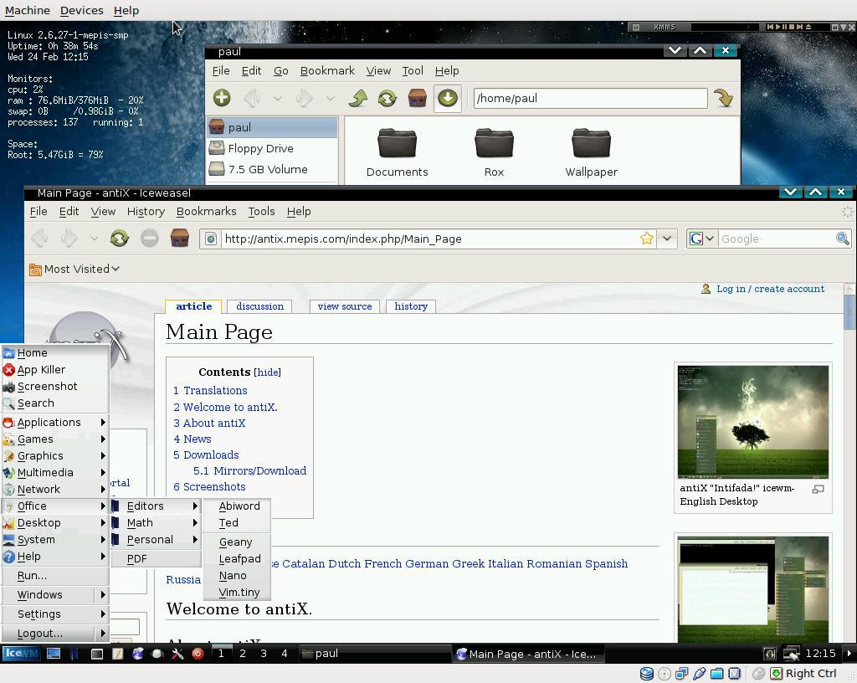Switch to workspace 3 in the taskbar
This screenshot has width=857, height=683.
click(263, 654)
